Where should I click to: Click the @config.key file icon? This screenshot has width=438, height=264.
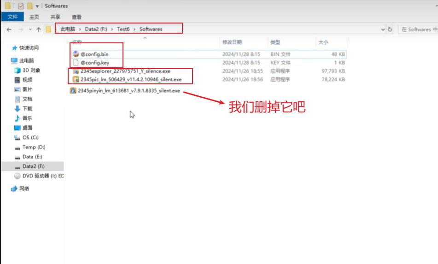76,63
